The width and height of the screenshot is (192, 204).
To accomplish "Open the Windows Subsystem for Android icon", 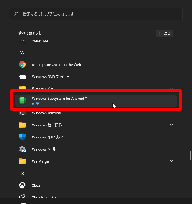I will point(22,101).
